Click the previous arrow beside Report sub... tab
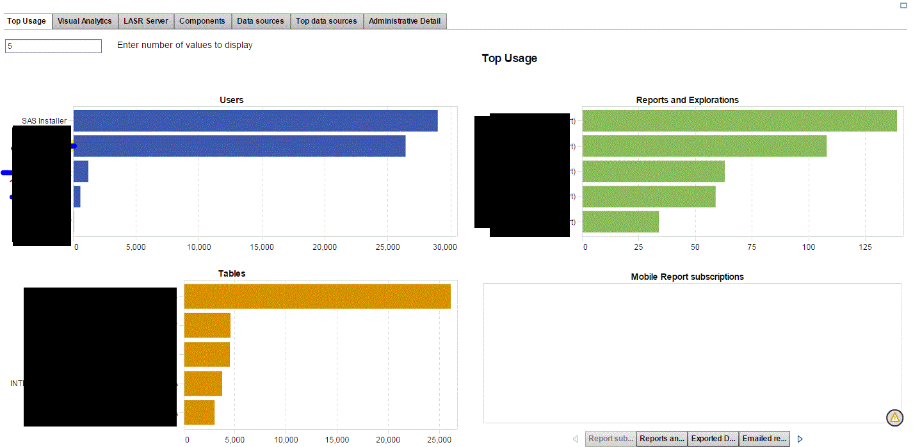 click(575, 439)
